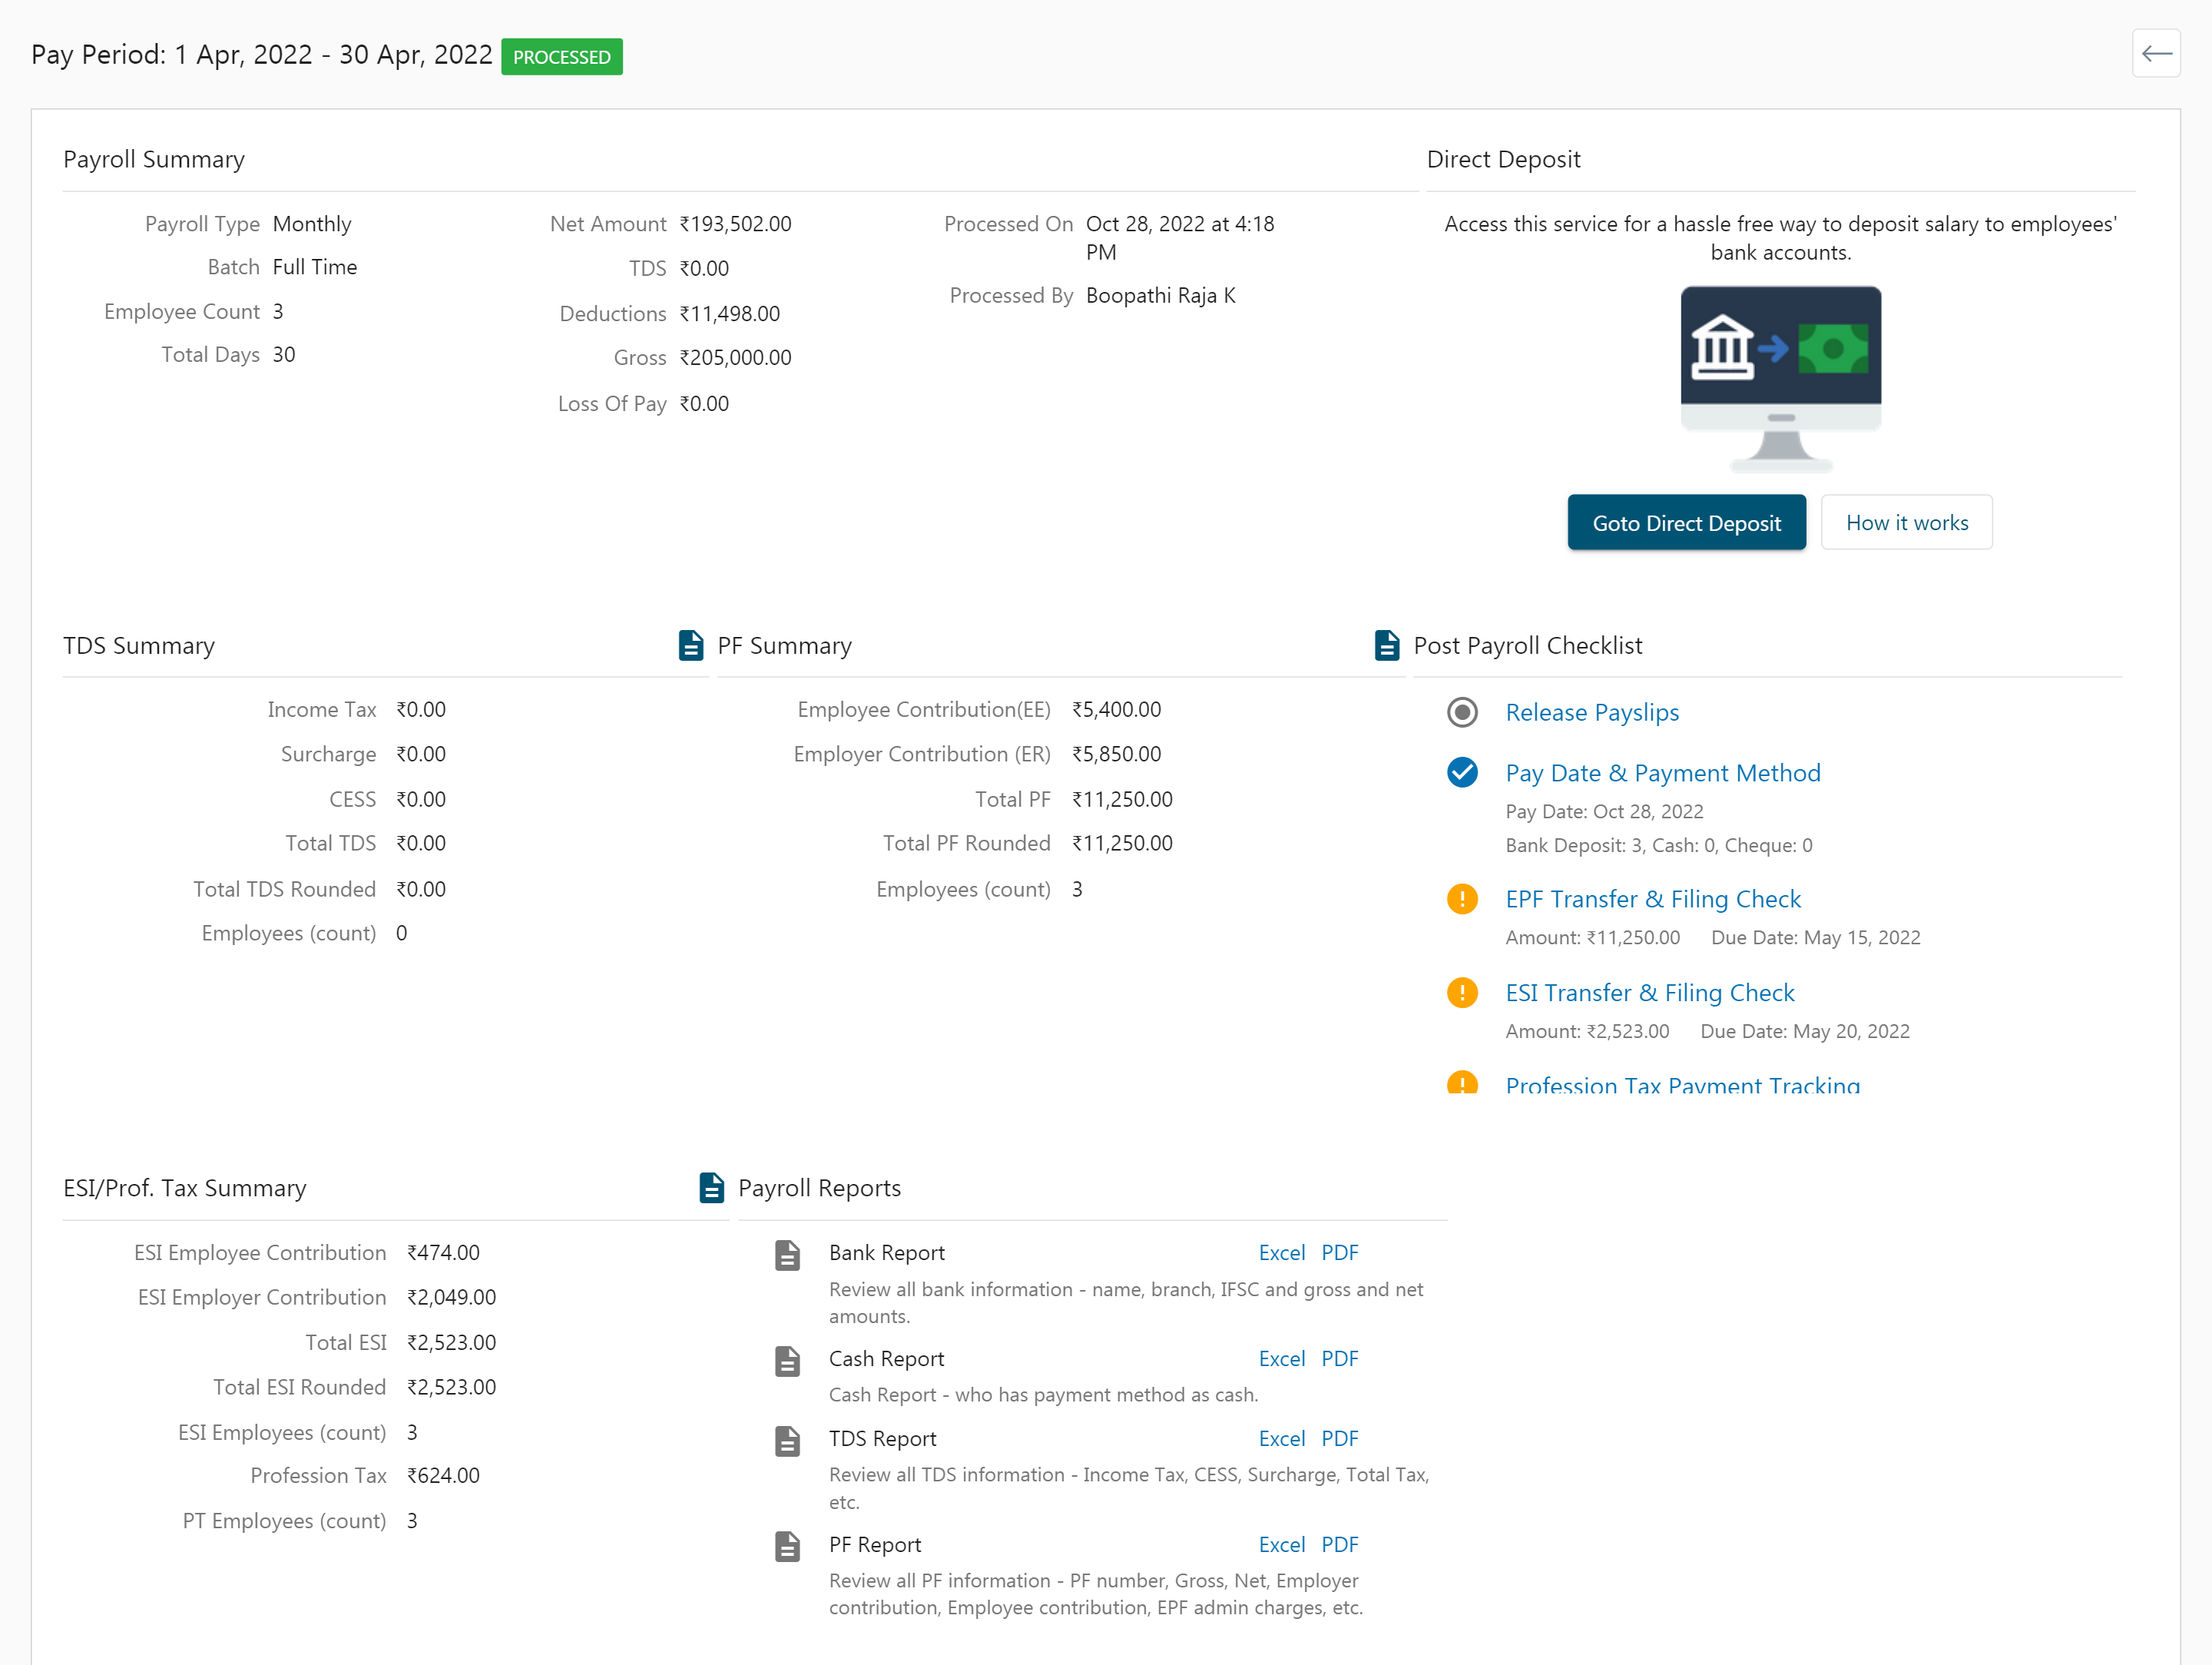The image size is (2212, 1665).
Task: Click the PF Report file icon
Action: [788, 1546]
